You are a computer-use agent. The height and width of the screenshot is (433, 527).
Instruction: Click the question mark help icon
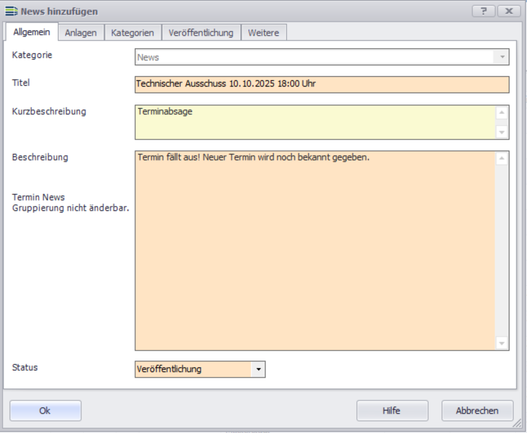click(x=483, y=11)
